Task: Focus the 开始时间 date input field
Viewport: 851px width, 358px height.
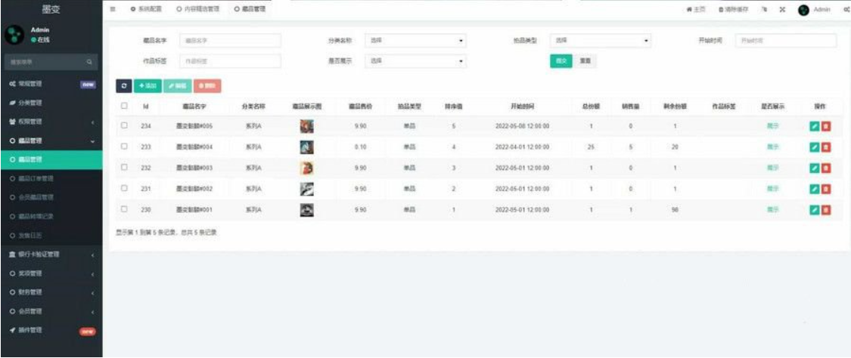Action: coord(786,41)
